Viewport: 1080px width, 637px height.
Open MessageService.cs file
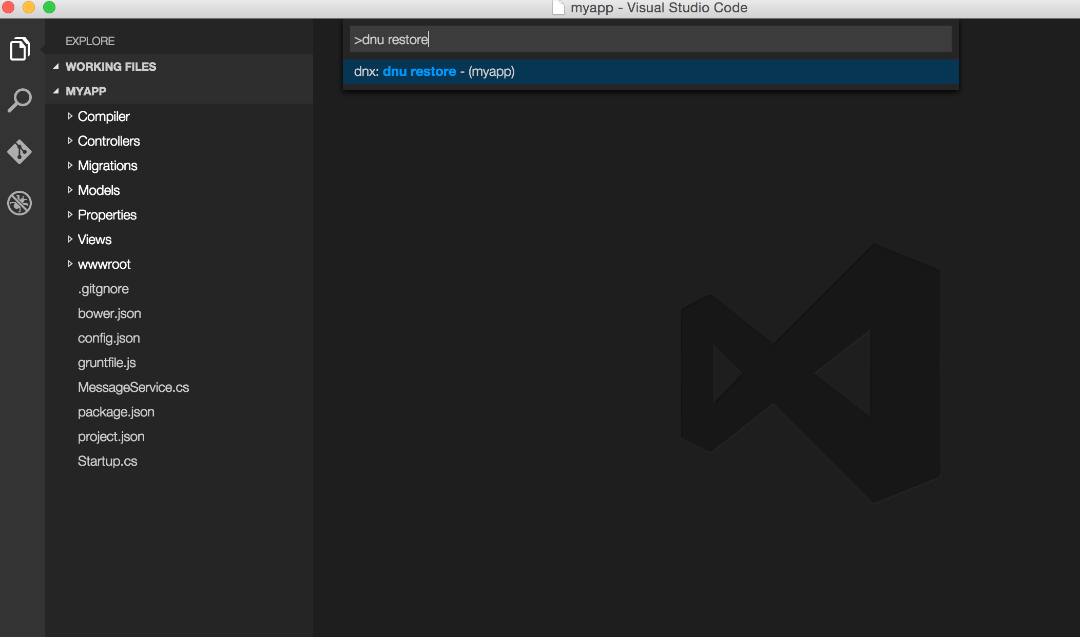tap(133, 388)
